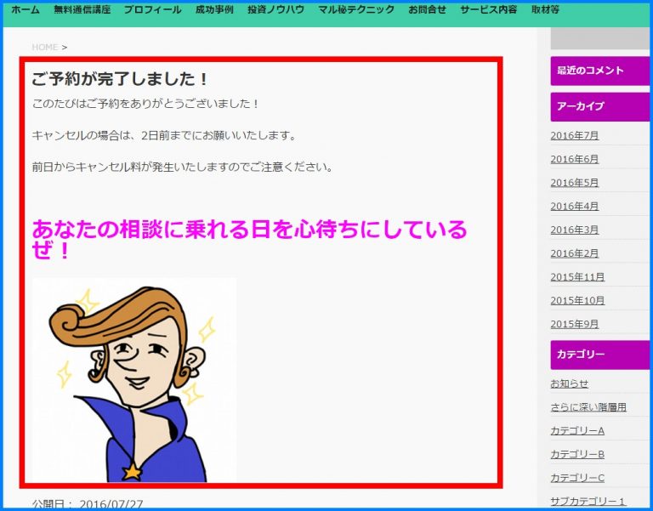
Task: Open マル秘テクニック from the top navigation
Action: pyautogui.click(x=356, y=10)
